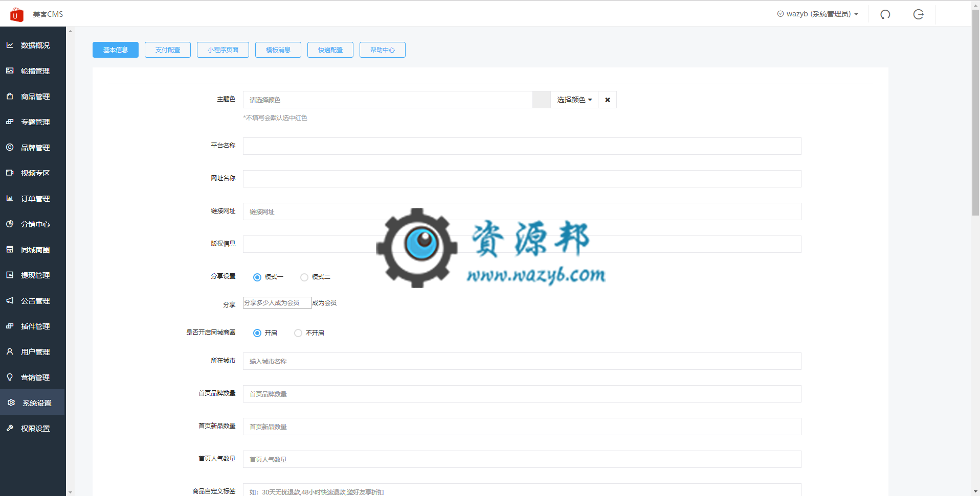Click the 商品自定义标签 input field
Viewport: 980px width, 496px height.
coord(522,490)
